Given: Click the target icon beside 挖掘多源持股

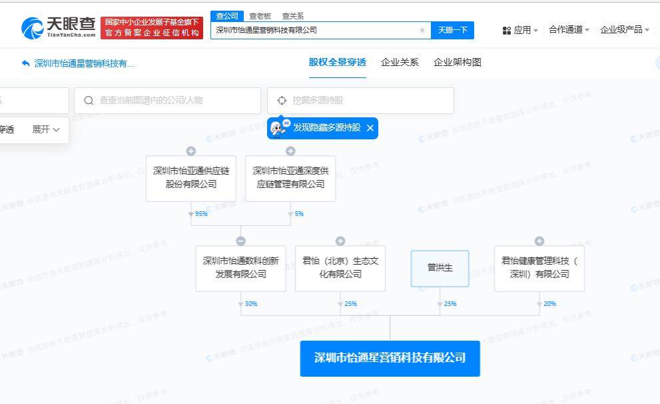Looking at the screenshot, I should [x=282, y=100].
